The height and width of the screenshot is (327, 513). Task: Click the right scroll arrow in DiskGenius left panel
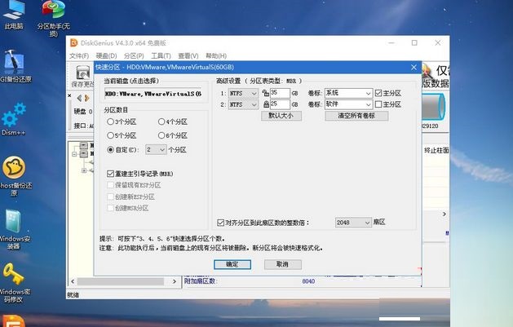175,281
